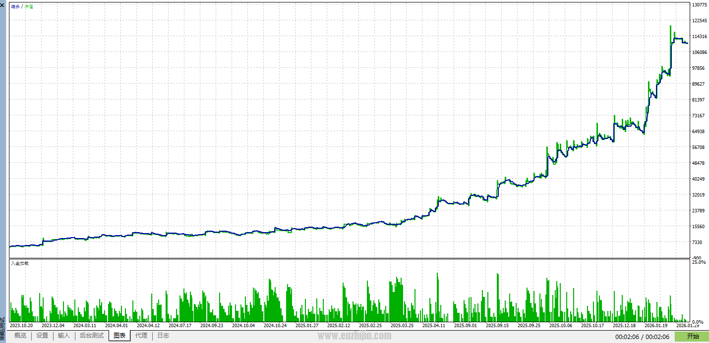The width and height of the screenshot is (709, 343).
Task: Click the 89627 axis value
Action: click(699, 84)
